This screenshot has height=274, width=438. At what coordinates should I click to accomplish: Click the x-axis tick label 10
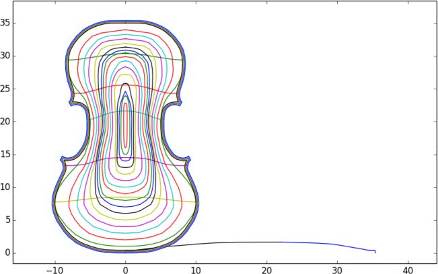(x=196, y=269)
